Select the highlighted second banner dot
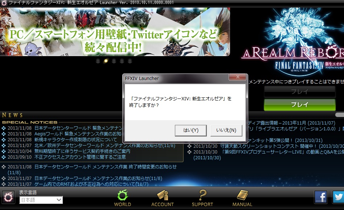Screen dimensions: 344x210 (106, 61)
